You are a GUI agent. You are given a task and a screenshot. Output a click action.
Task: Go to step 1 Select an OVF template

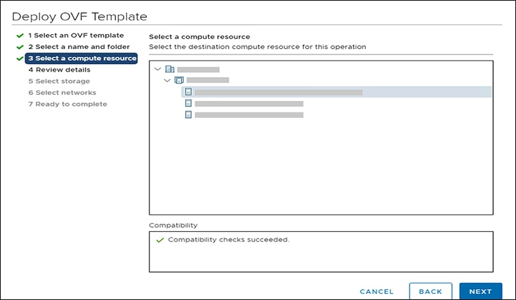point(76,35)
